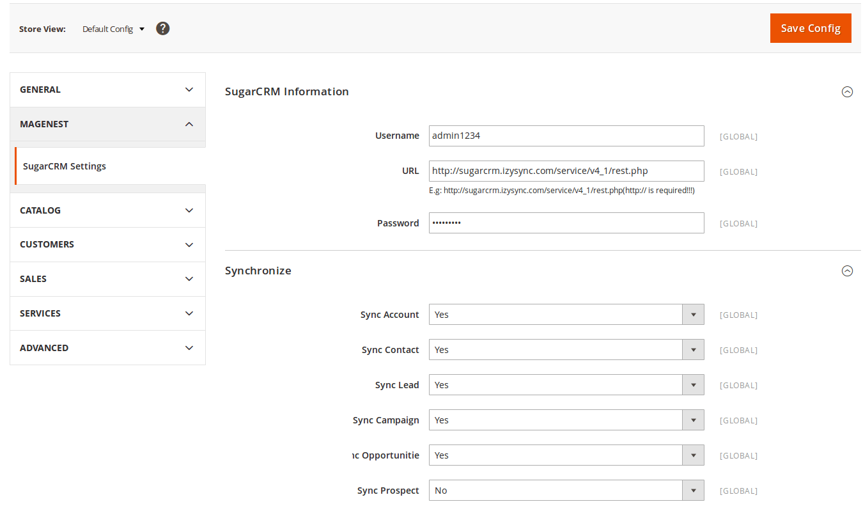Image resolution: width=863 pixels, height=511 pixels.
Task: Expand the SALES sidebar section
Action: point(107,279)
